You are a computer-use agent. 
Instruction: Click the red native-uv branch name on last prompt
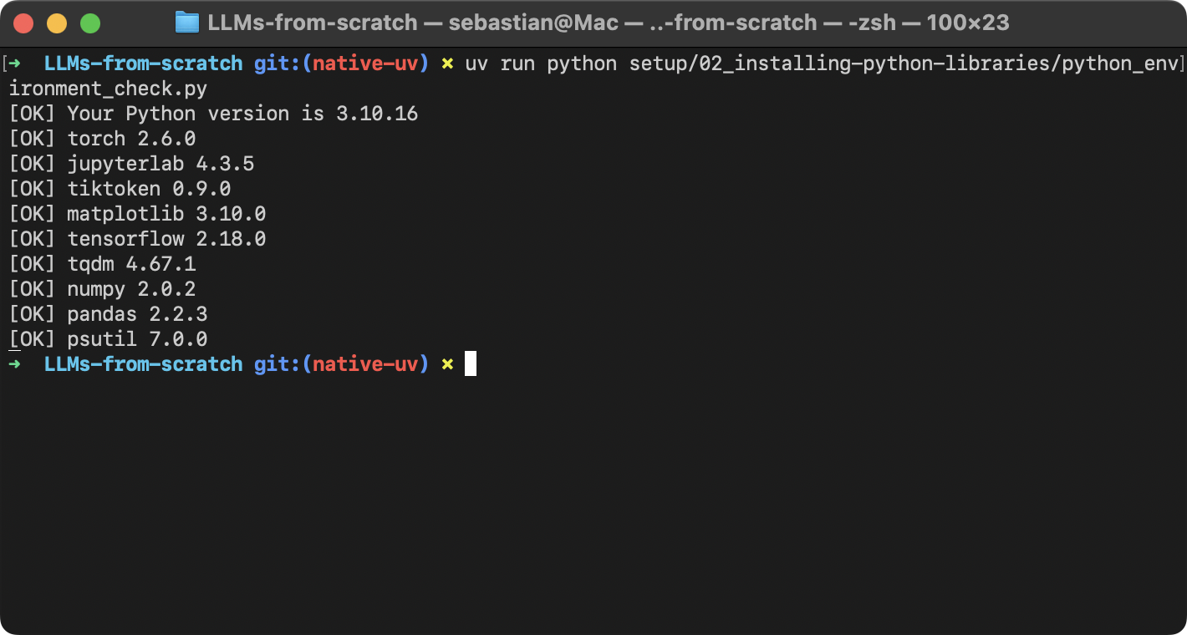click(364, 364)
